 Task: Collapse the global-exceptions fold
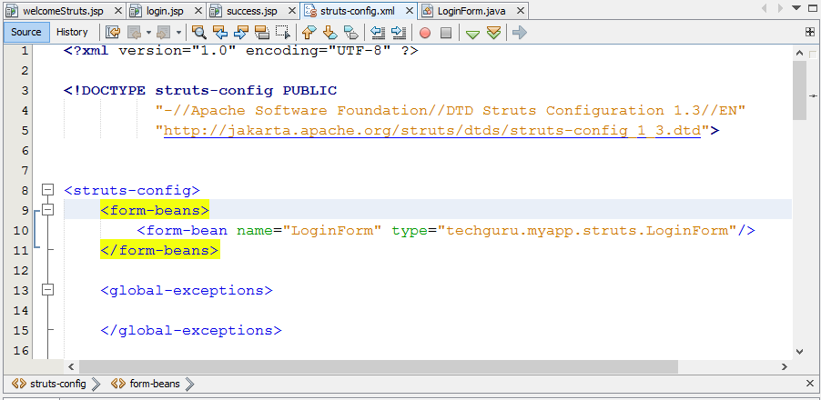tap(47, 289)
